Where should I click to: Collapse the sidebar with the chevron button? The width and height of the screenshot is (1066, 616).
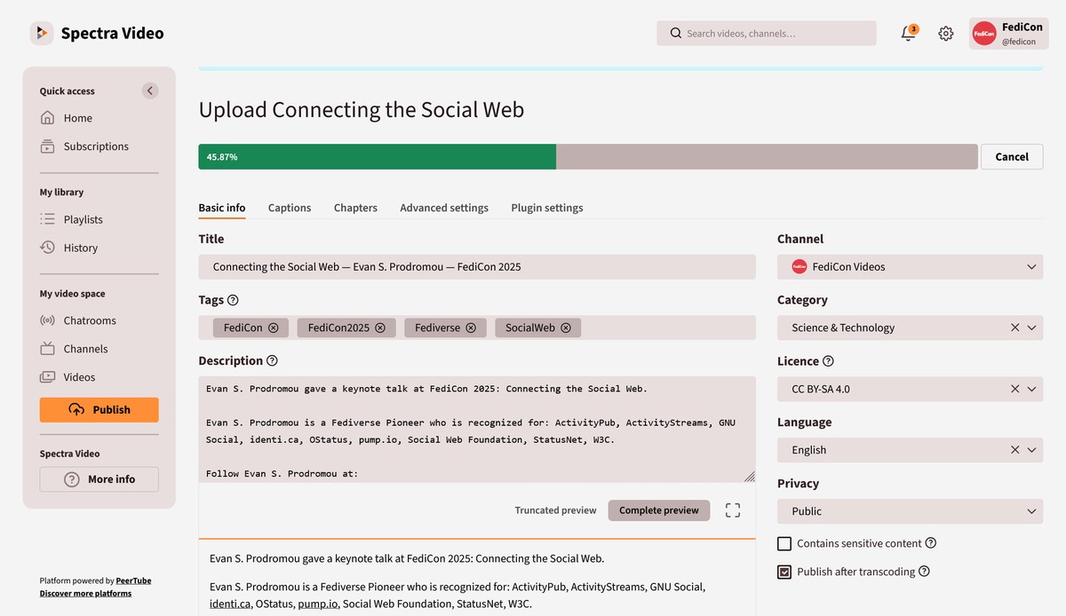[x=150, y=91]
